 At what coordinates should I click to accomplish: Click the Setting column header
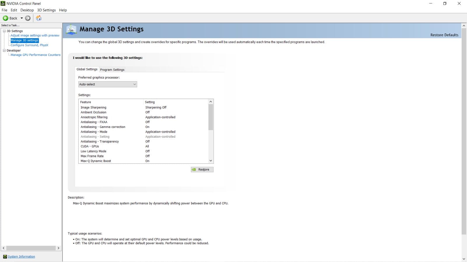coord(176,102)
